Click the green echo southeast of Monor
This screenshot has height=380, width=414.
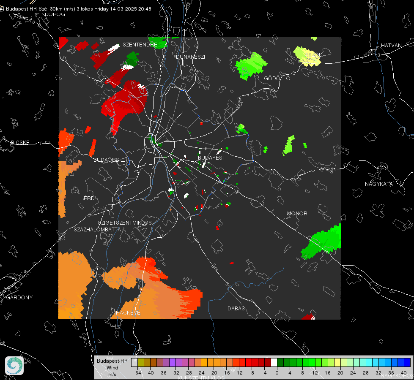point(322,241)
